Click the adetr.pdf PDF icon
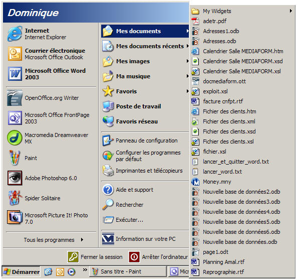Viewport: 297px width, 280px height. coord(195,21)
